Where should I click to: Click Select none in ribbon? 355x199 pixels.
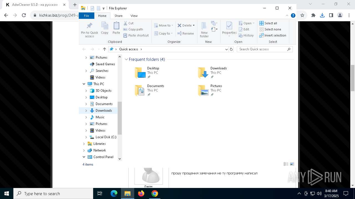pyautogui.click(x=270, y=29)
